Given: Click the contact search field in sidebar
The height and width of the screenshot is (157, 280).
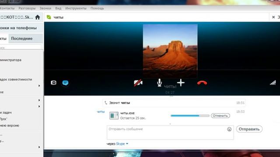Looking at the screenshot, I should pyautogui.click(x=21, y=48).
